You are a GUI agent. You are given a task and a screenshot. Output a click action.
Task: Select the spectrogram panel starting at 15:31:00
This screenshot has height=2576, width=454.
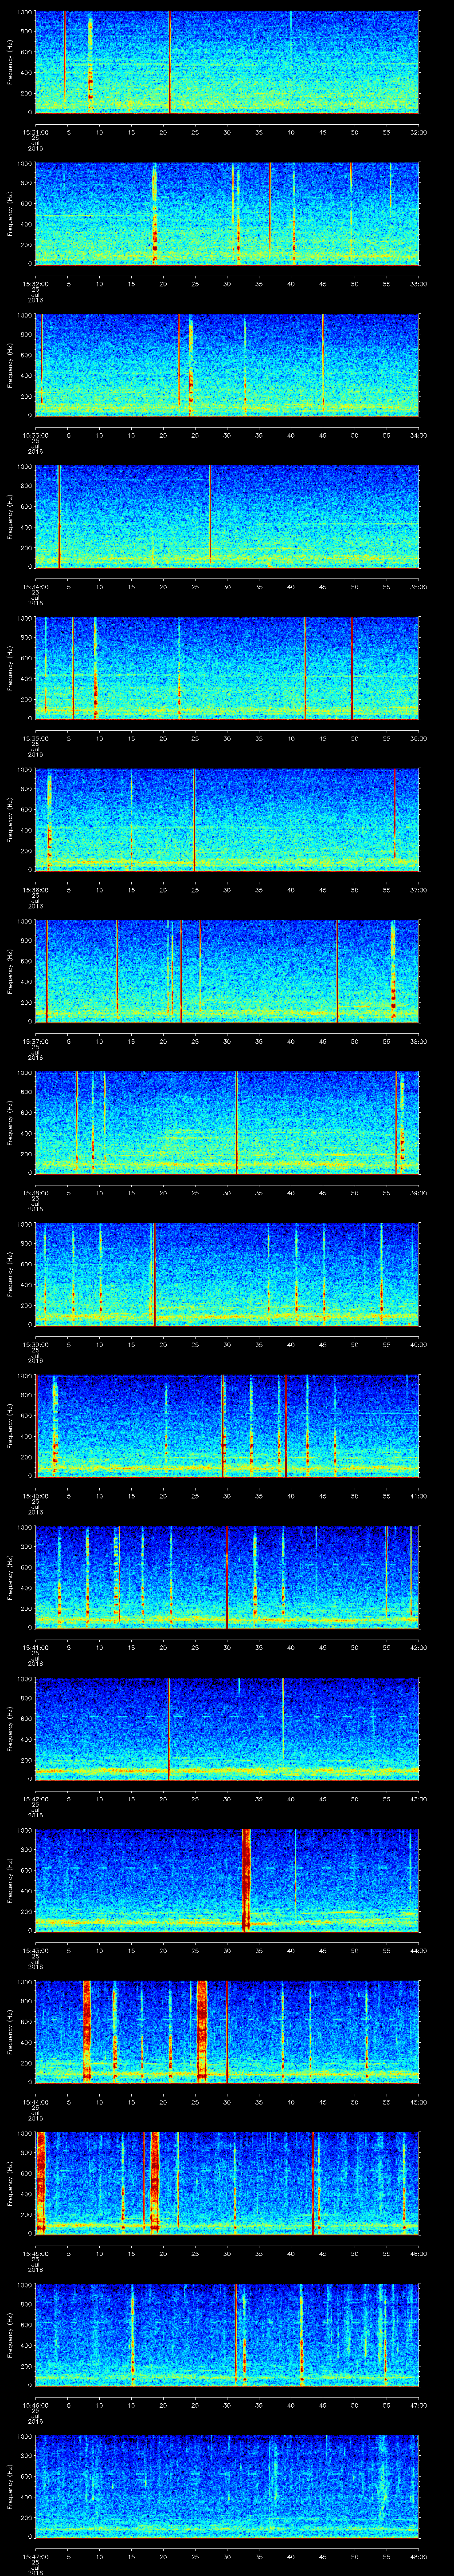point(227,62)
